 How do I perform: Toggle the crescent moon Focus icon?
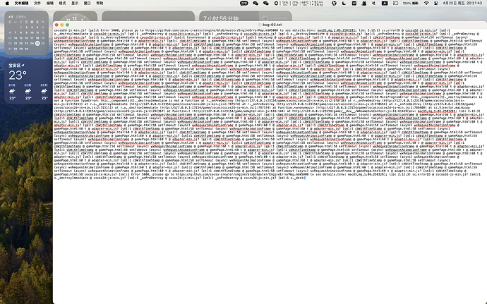point(344,3)
